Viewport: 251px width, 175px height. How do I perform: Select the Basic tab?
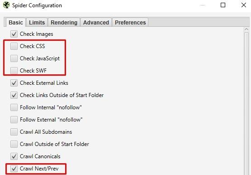(x=16, y=23)
